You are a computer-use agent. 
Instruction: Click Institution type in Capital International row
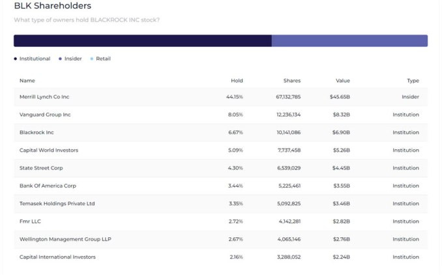click(x=405, y=257)
